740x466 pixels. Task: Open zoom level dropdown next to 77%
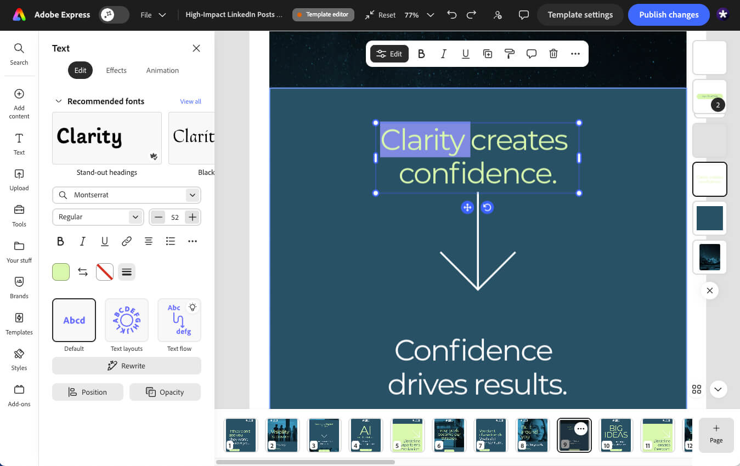[x=430, y=15]
